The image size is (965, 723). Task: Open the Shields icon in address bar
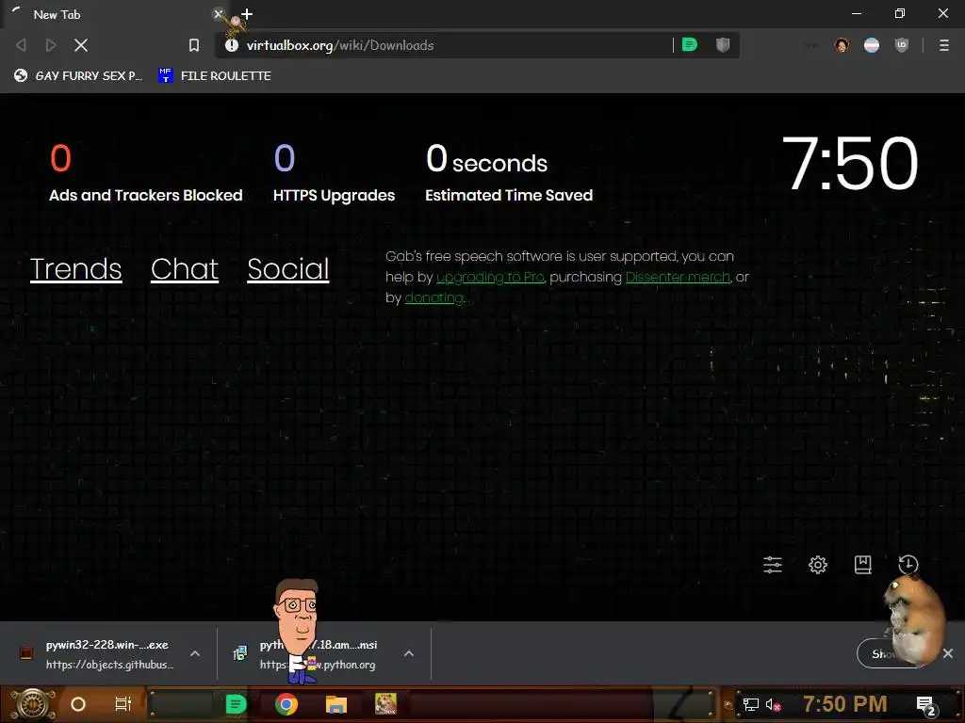tap(723, 45)
